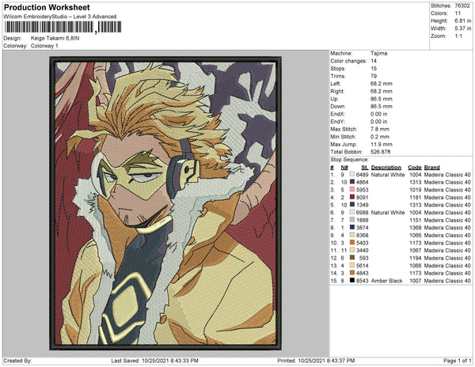
Task: Select the Height value '6.81 in'
Action: click(462, 21)
